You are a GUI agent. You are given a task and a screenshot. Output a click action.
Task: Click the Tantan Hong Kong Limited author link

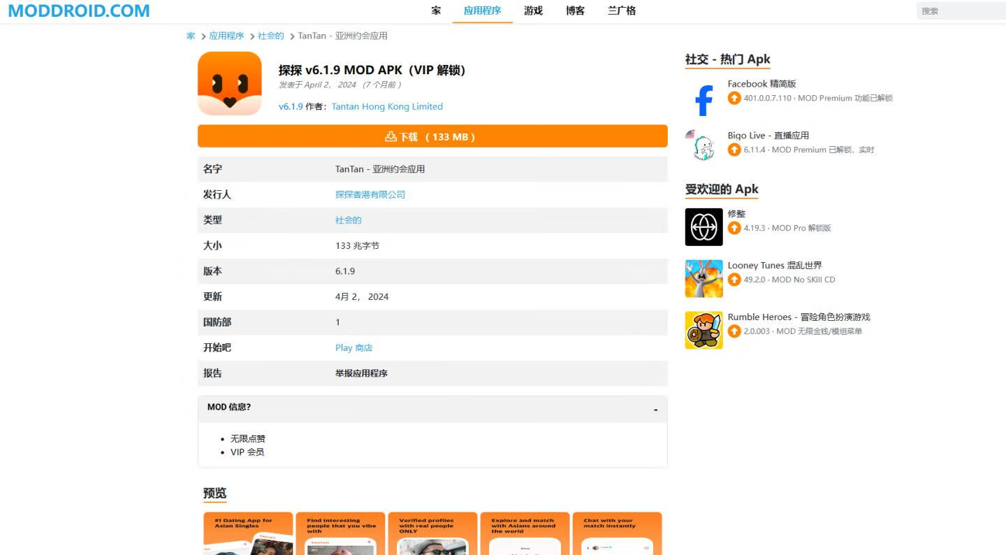[x=387, y=107]
